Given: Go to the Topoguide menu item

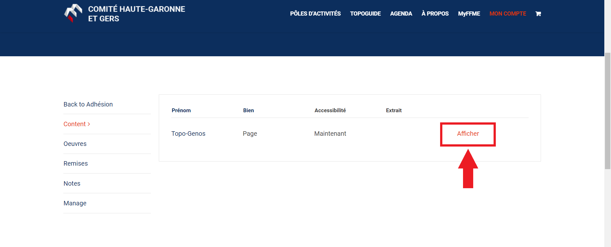Looking at the screenshot, I should coord(365,14).
